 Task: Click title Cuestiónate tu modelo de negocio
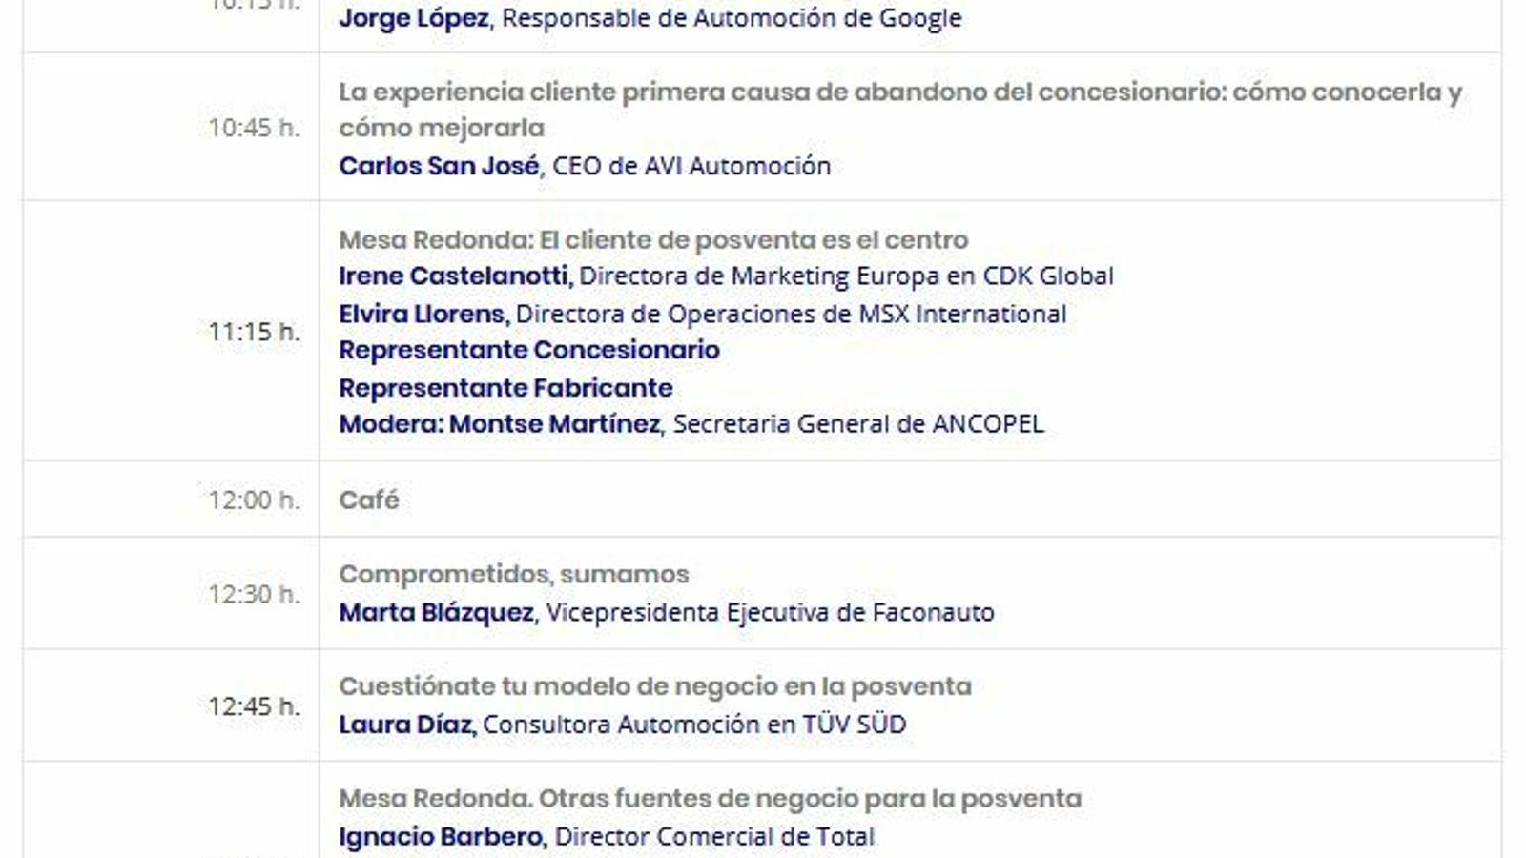[x=655, y=686]
